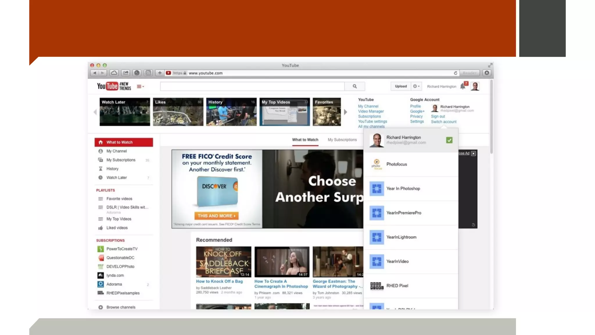Expand the guide menu next to logo

140,86
